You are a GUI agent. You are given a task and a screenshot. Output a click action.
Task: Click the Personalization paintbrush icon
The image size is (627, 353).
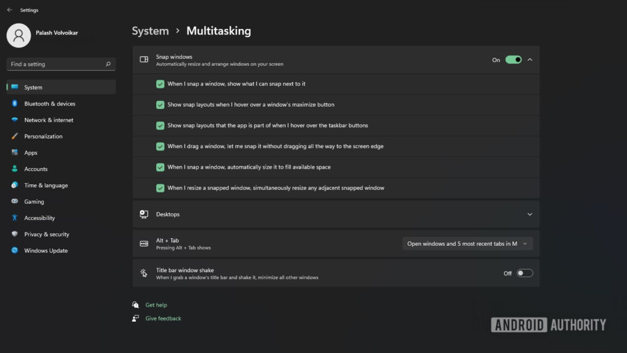click(14, 136)
